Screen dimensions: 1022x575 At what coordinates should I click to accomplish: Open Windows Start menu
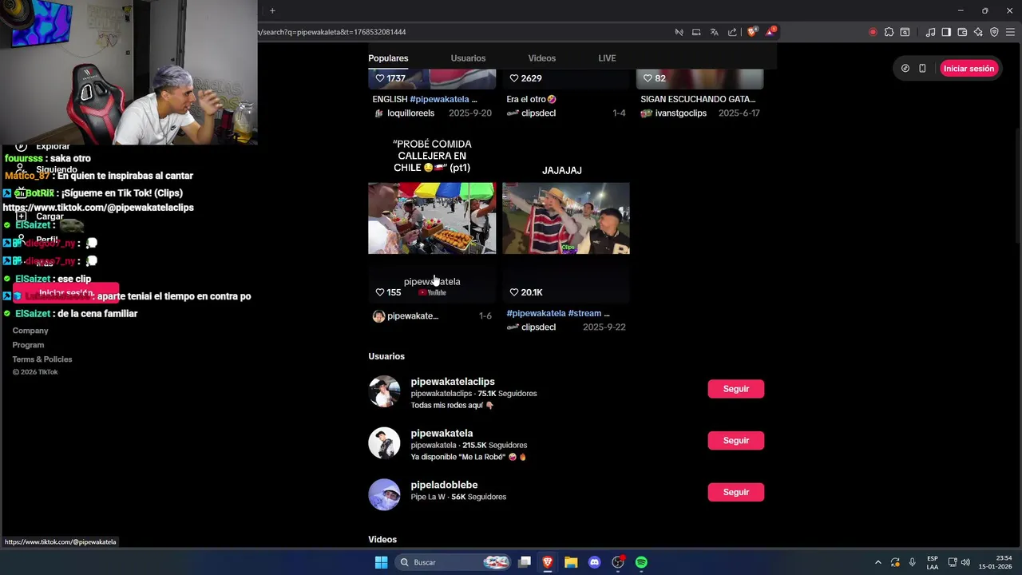pos(381,562)
